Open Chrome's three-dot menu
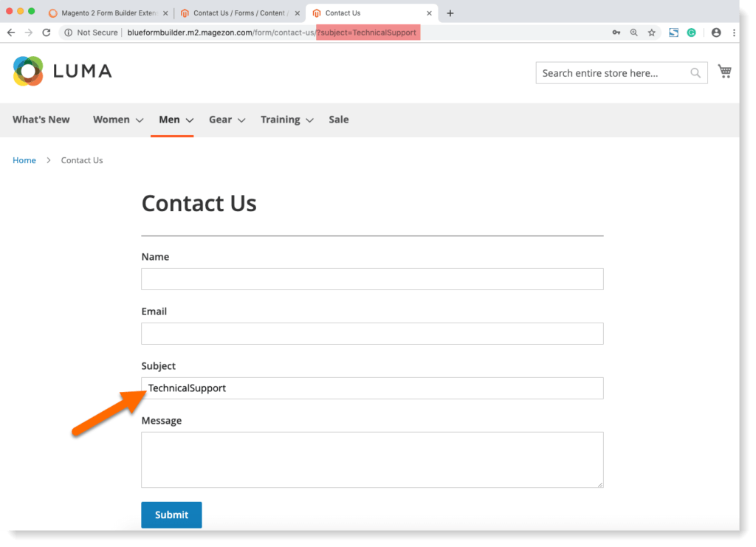This screenshot has height=547, width=756. point(733,32)
